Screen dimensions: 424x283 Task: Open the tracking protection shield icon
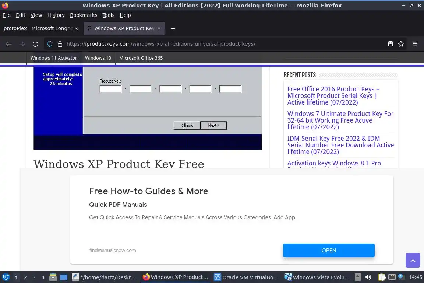49,44
